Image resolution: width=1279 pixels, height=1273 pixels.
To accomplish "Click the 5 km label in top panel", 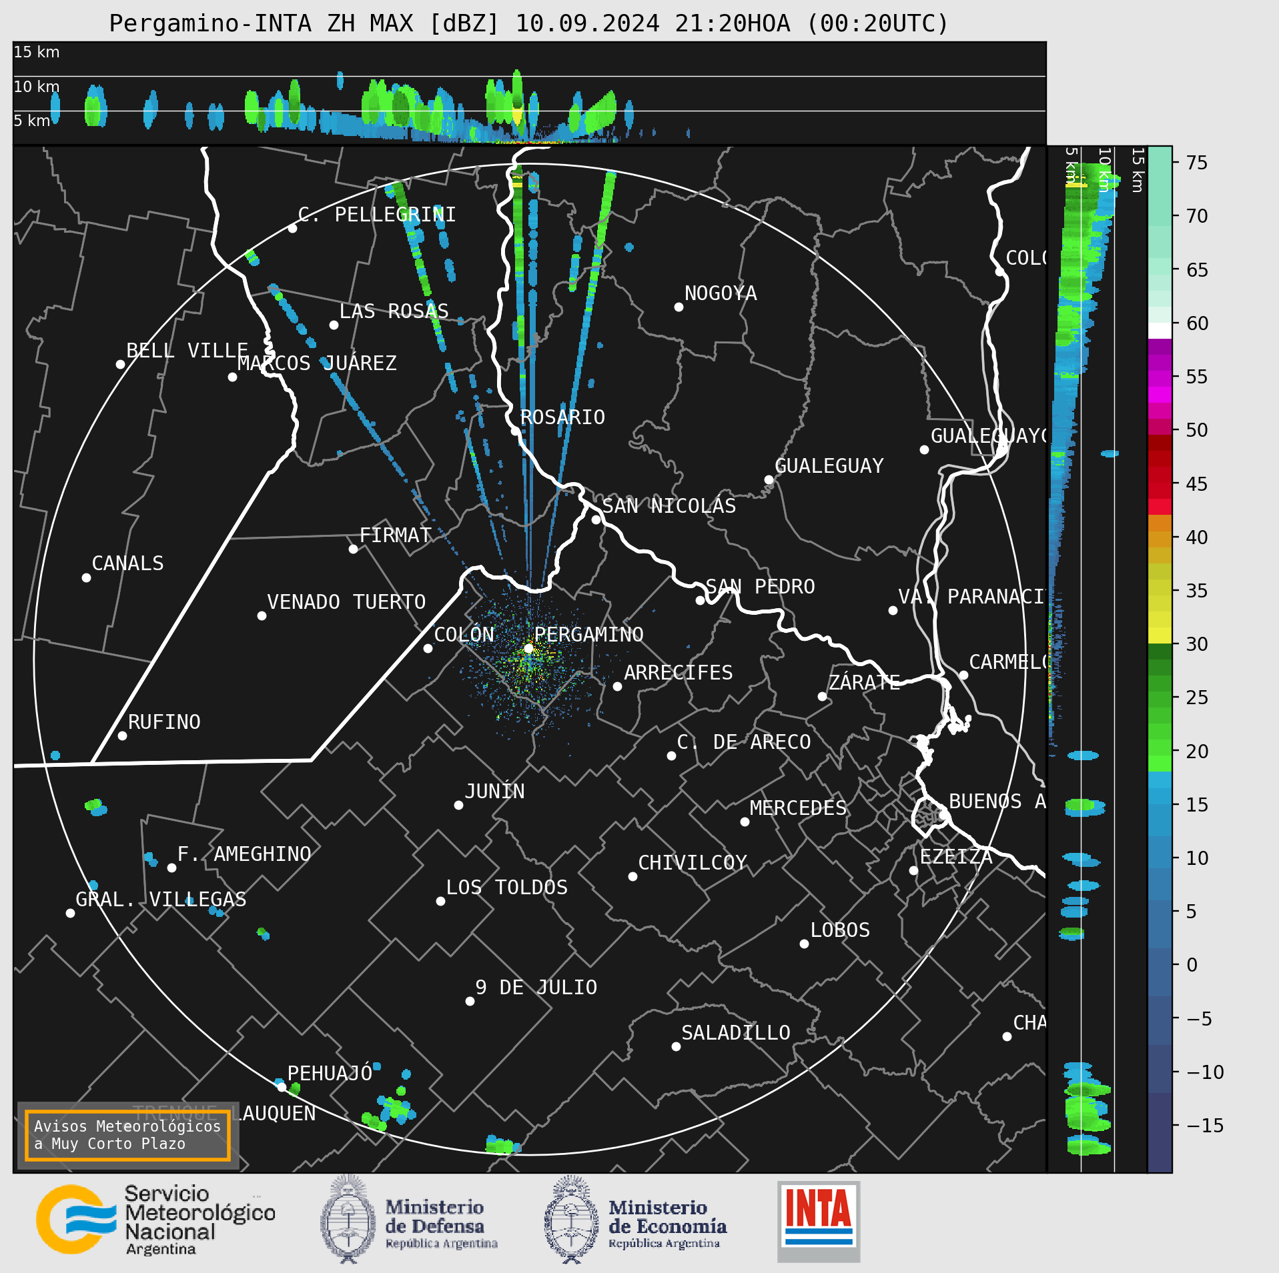I will (32, 121).
